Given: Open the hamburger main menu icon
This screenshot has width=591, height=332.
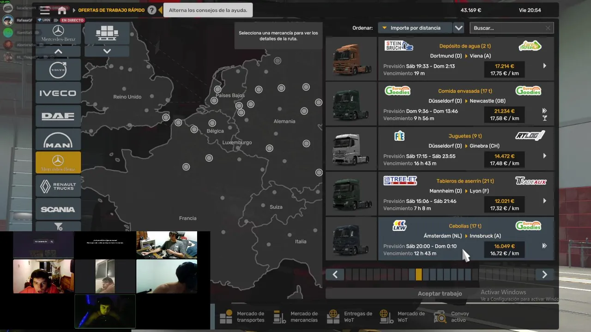Looking at the screenshot, I should point(44,10).
